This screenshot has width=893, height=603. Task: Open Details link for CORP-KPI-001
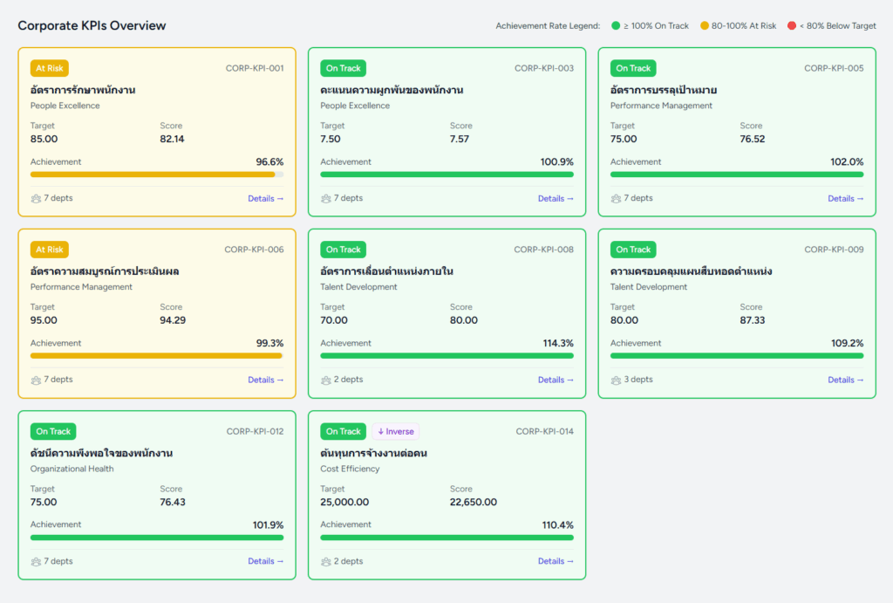tap(265, 199)
